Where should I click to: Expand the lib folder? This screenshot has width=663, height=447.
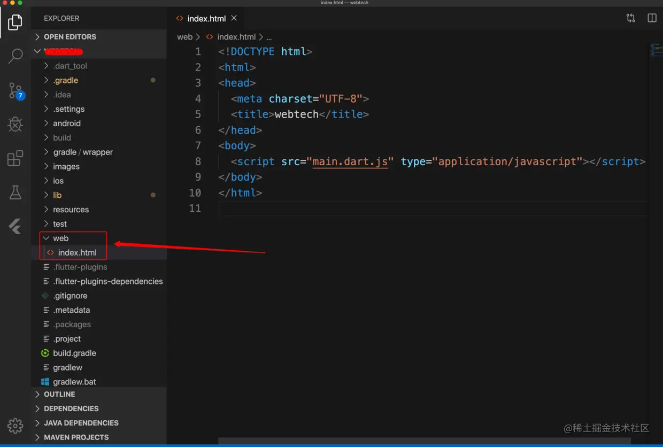tap(99, 196)
